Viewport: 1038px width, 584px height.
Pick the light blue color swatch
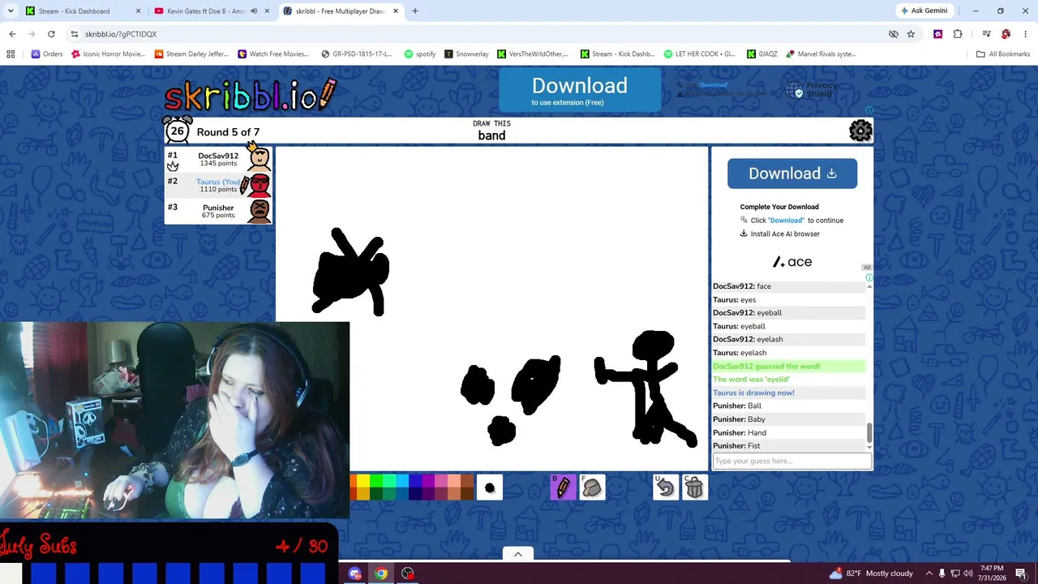402,481
